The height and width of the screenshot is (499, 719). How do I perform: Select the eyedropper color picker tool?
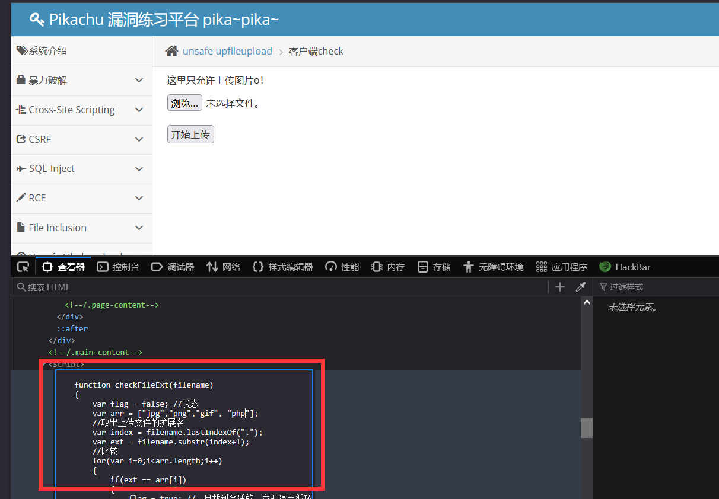pos(581,287)
